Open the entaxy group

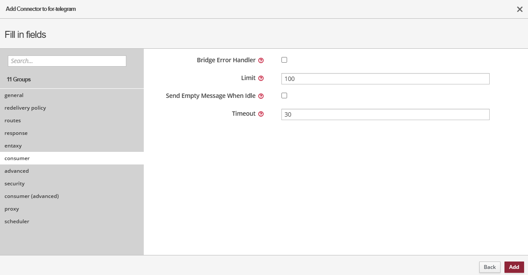tap(13, 146)
